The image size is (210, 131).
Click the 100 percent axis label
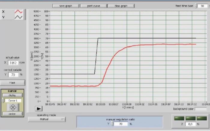pyautogui.click(x=46, y=11)
